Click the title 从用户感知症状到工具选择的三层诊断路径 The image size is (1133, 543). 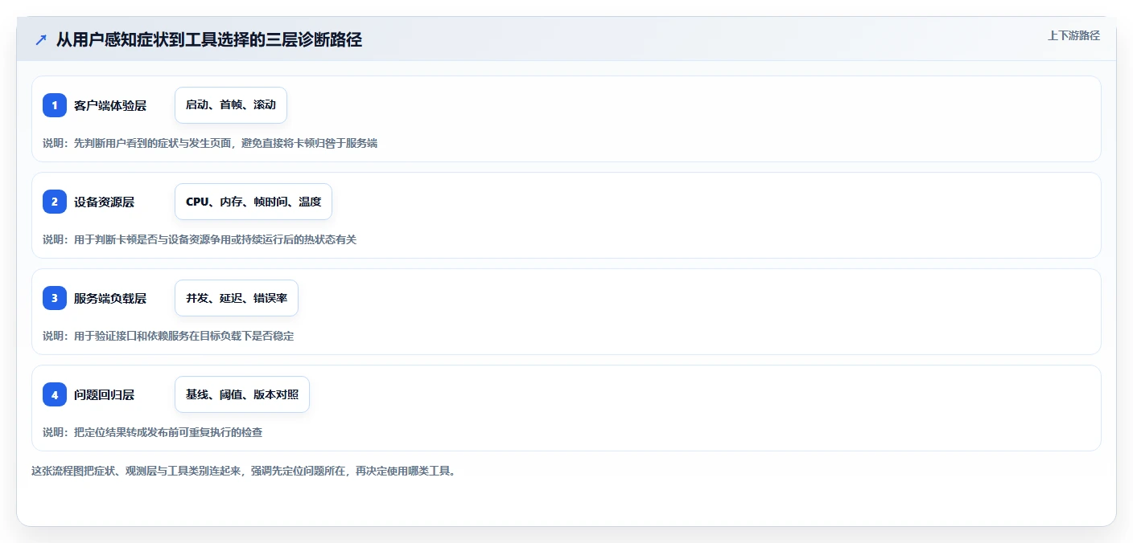[209, 39]
